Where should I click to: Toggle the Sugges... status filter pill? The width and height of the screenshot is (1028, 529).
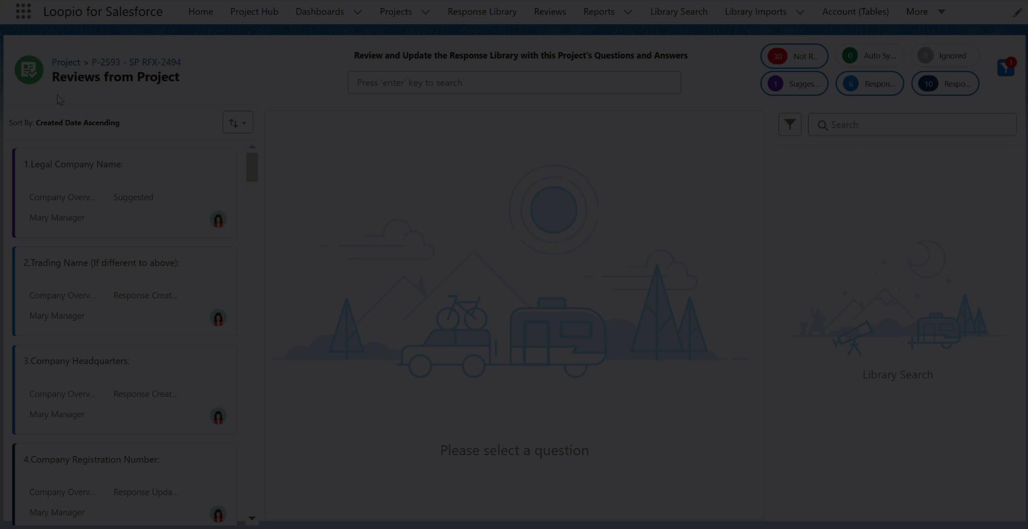coord(794,83)
